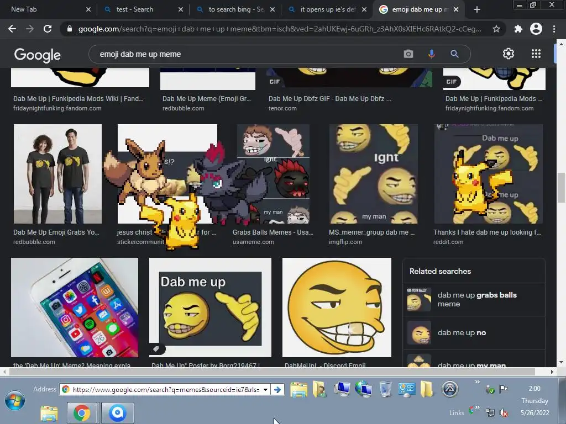Screen dimensions: 566x424
Task: Open the Chrome extensions puzzle icon
Action: pos(518,29)
